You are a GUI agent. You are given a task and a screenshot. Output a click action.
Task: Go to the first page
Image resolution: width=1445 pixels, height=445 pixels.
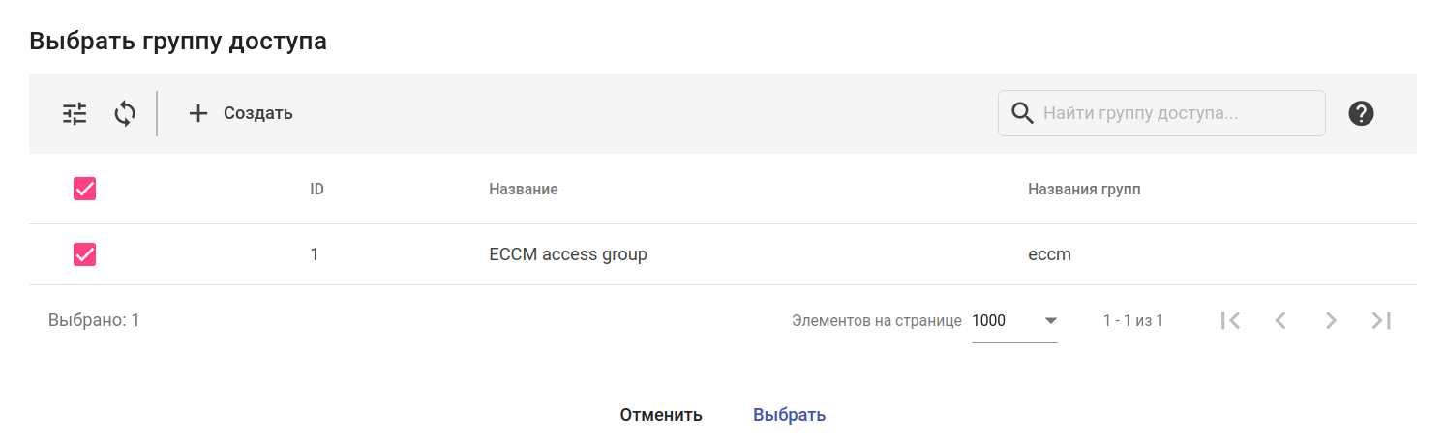1231,320
